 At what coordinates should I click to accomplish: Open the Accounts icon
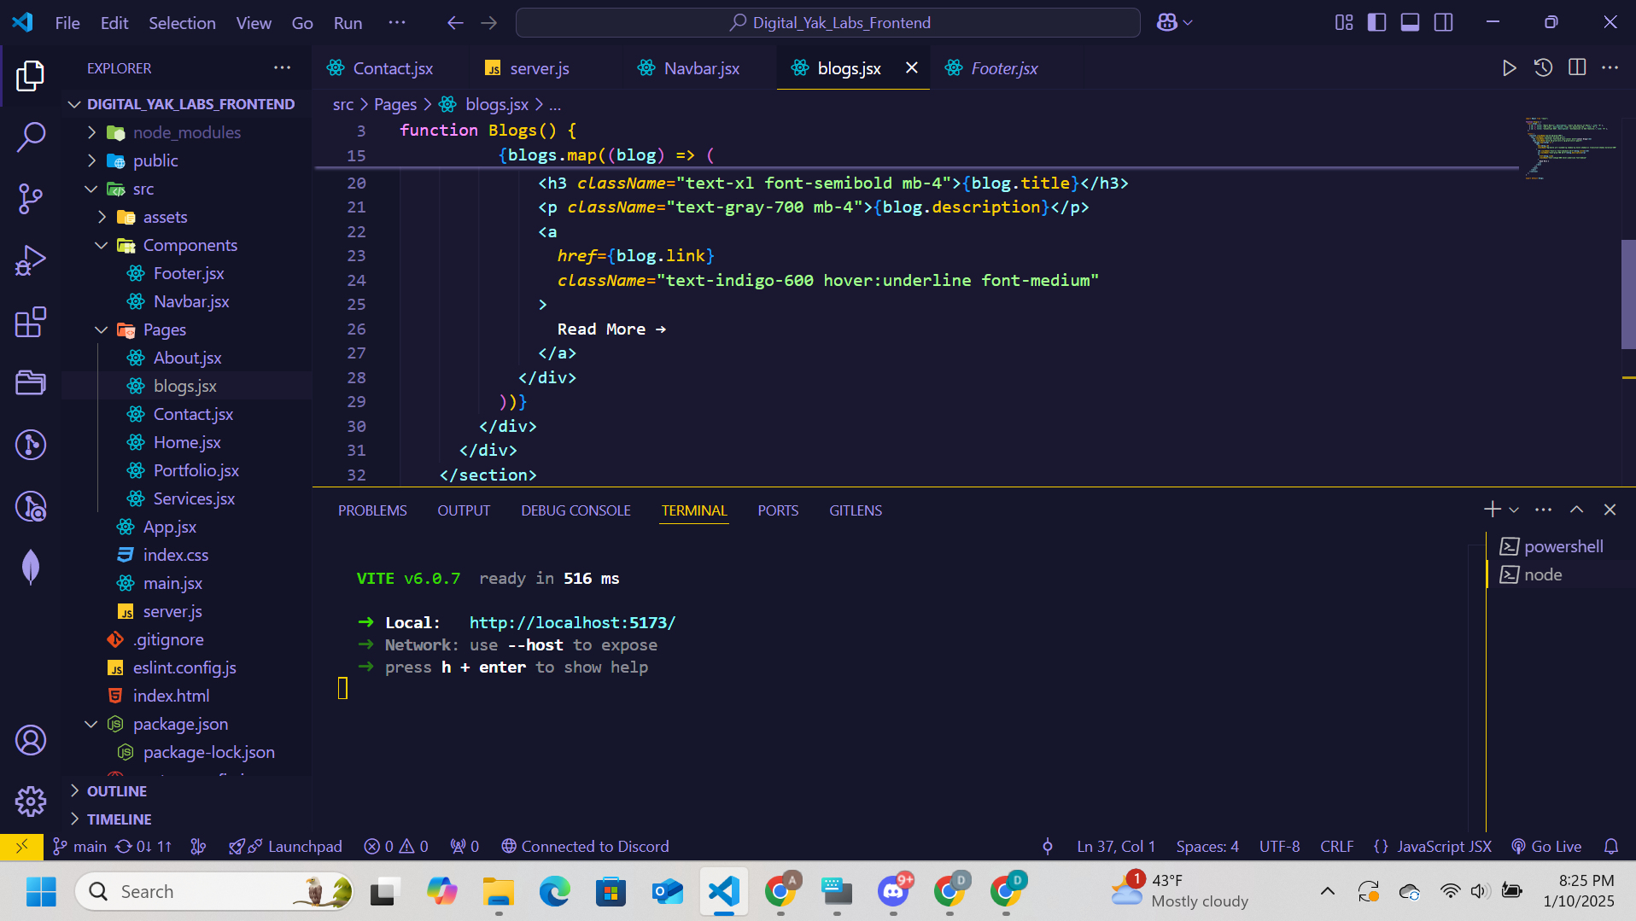click(31, 740)
